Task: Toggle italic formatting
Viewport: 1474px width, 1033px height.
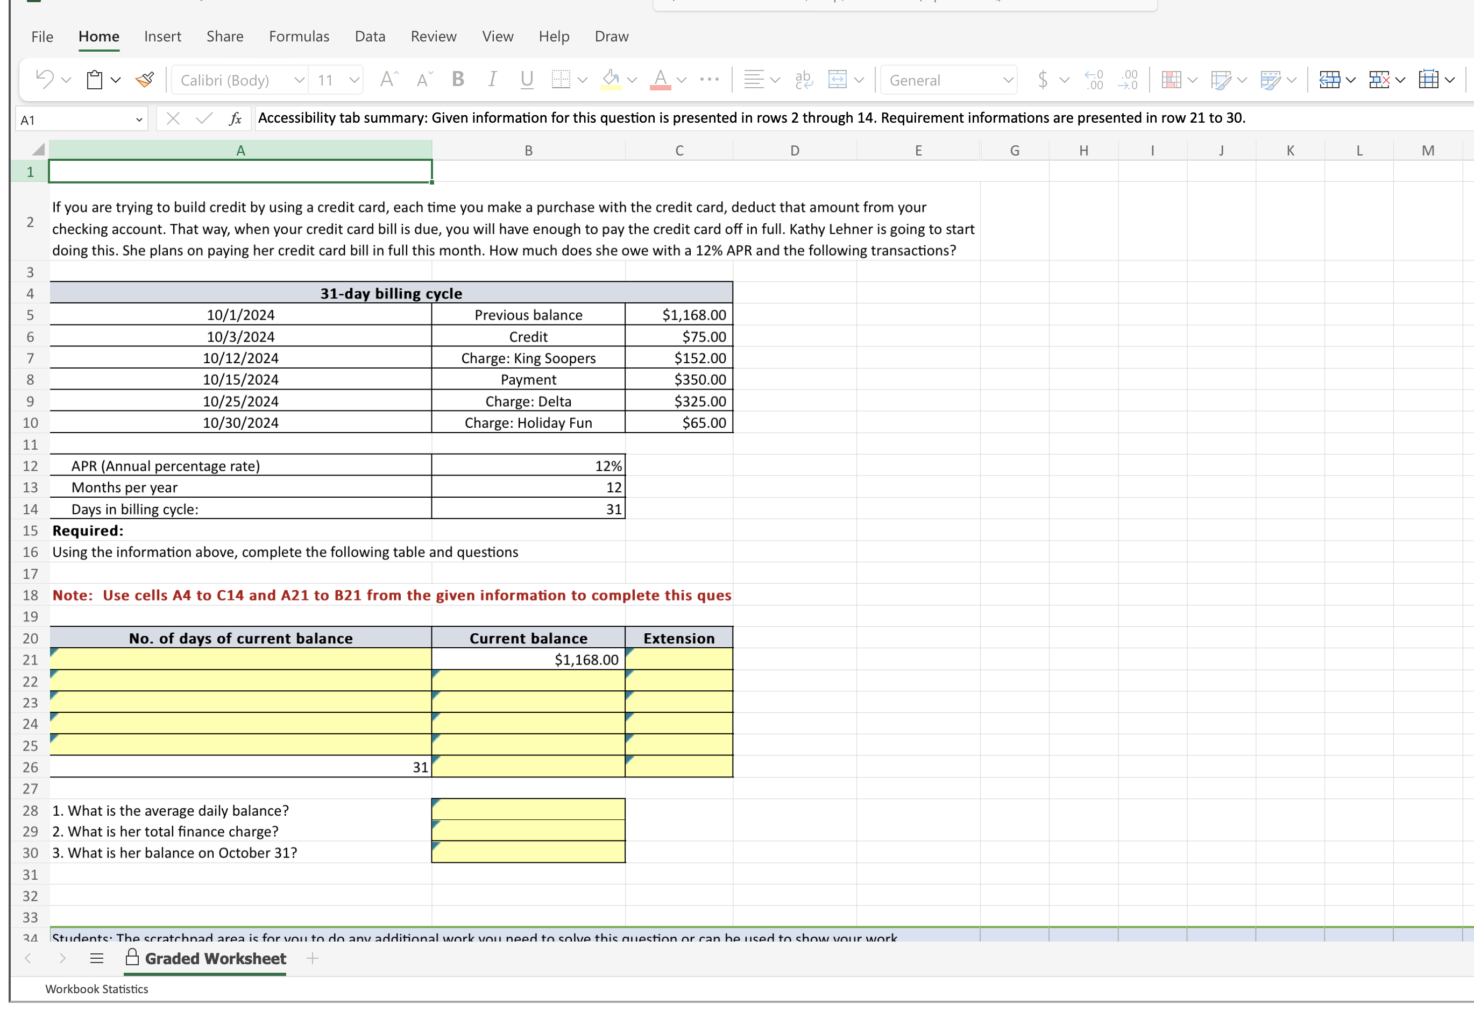Action: click(x=492, y=80)
